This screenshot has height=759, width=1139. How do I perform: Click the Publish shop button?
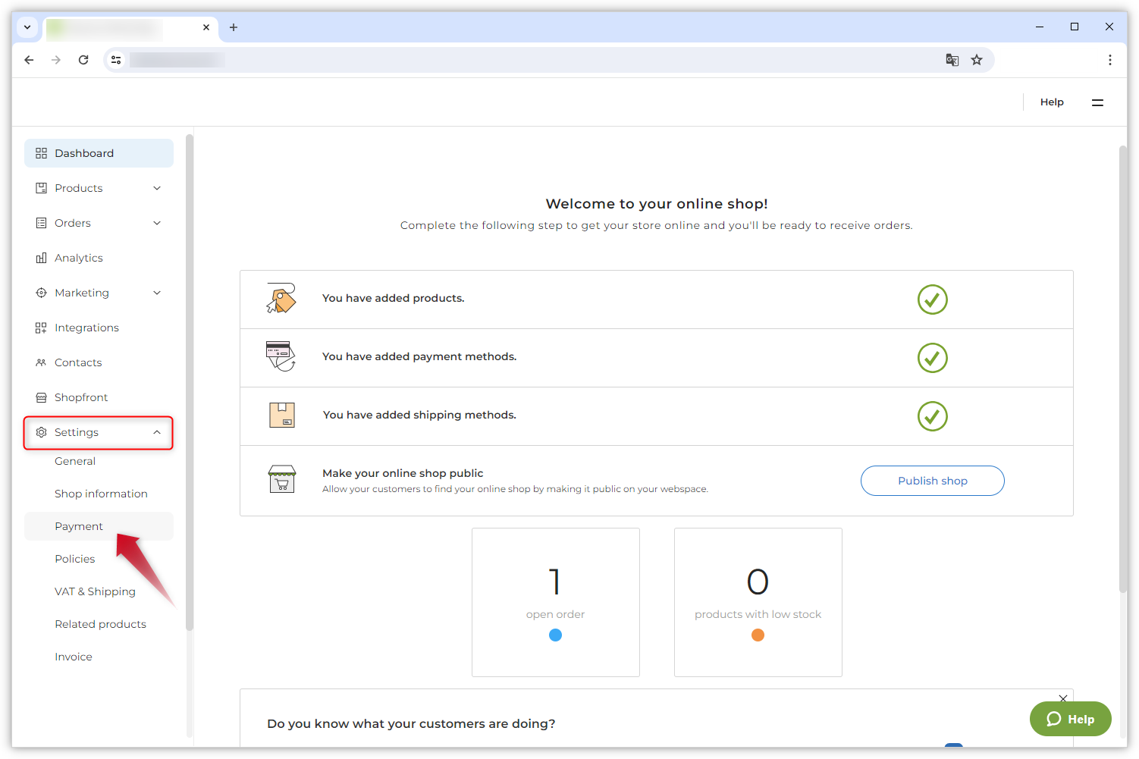(x=932, y=480)
